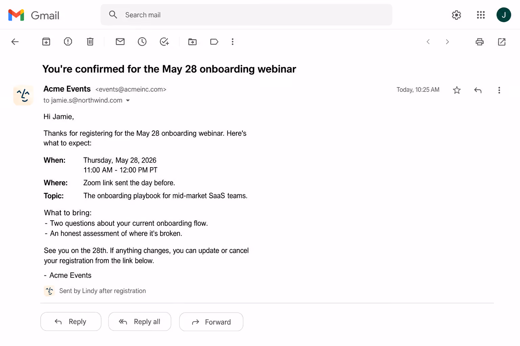Open the message's three-dot More menu
The width and height of the screenshot is (520, 346).
(x=499, y=90)
